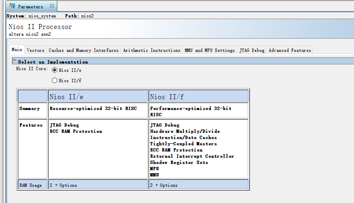Select the Nios II/f core radio button
The image size is (354, 203).
(54, 81)
